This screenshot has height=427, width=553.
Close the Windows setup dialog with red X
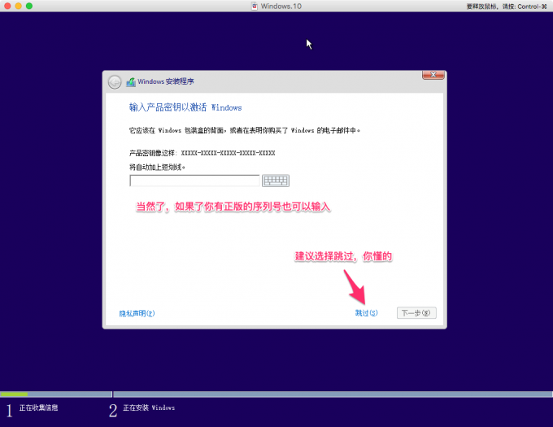433,75
